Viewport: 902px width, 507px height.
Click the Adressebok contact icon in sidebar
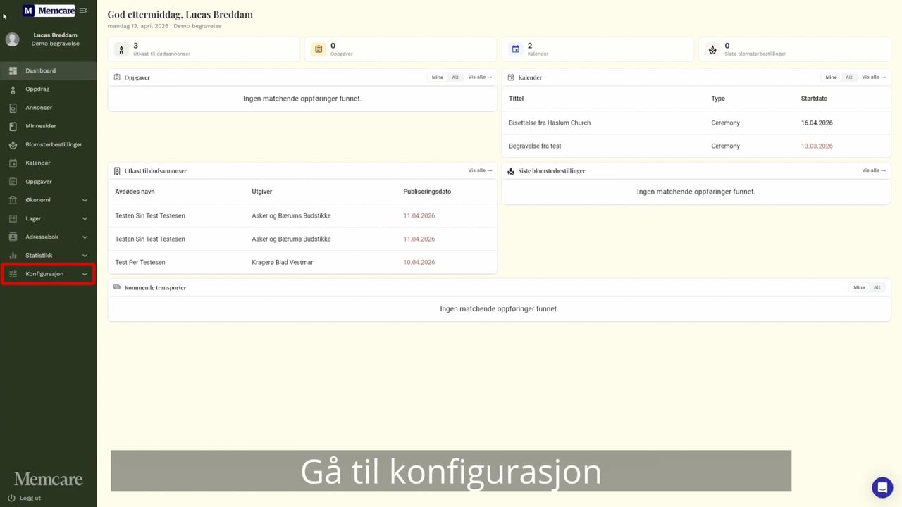click(13, 237)
